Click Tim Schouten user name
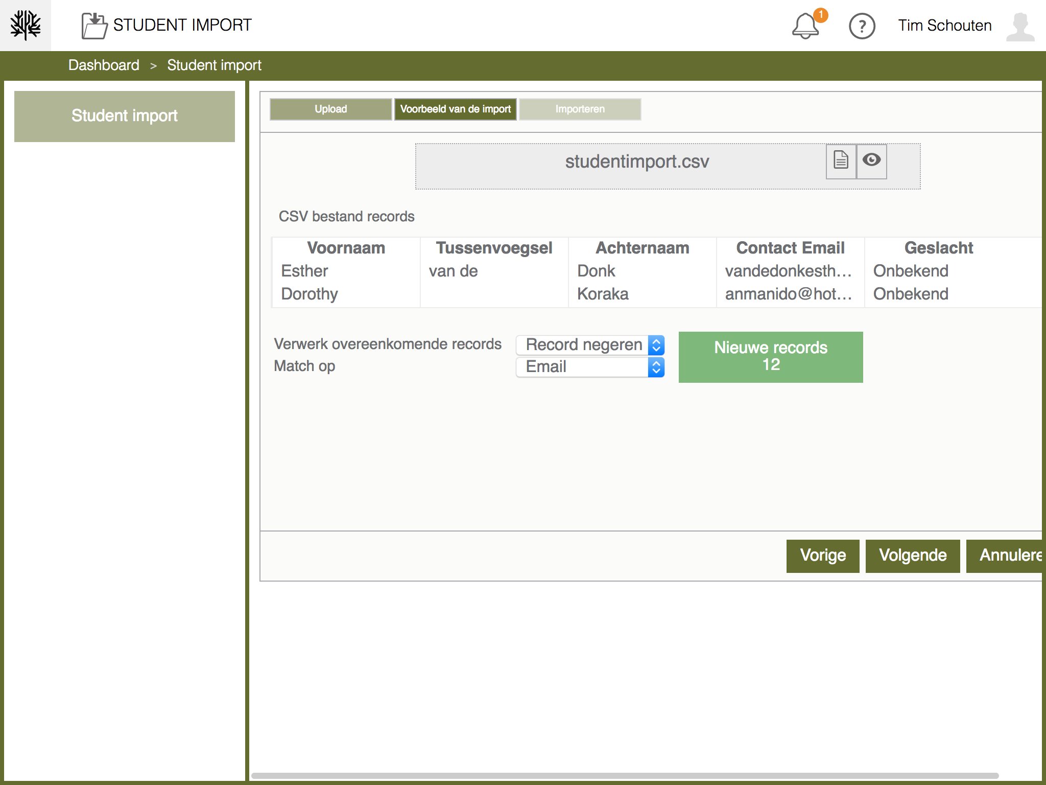This screenshot has height=785, width=1046. tap(944, 26)
